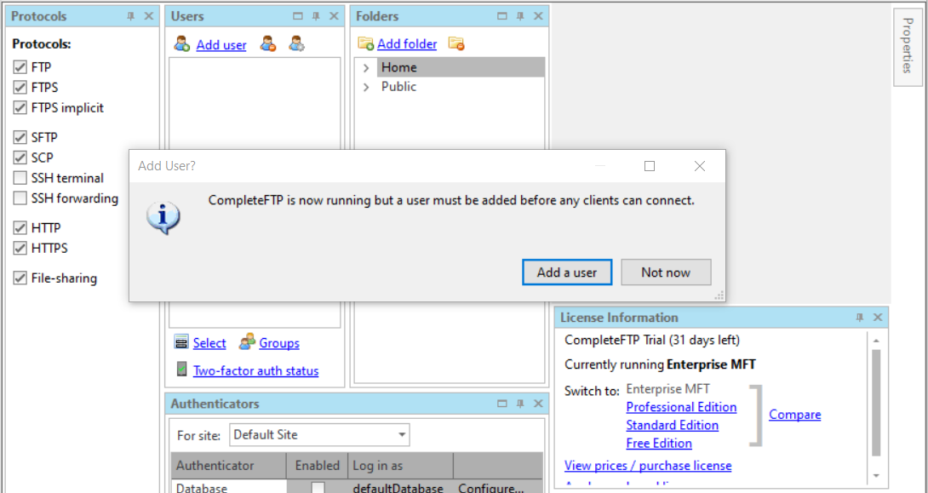
Task: Maximize the Users panel
Action: 298,16
